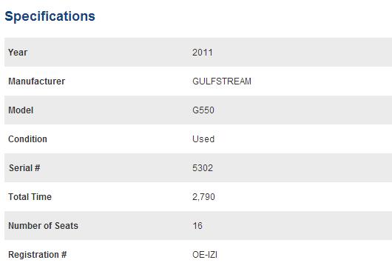Image resolution: width=392 pixels, height=280 pixels.
Task: Select the Condition label
Action: click(27, 139)
